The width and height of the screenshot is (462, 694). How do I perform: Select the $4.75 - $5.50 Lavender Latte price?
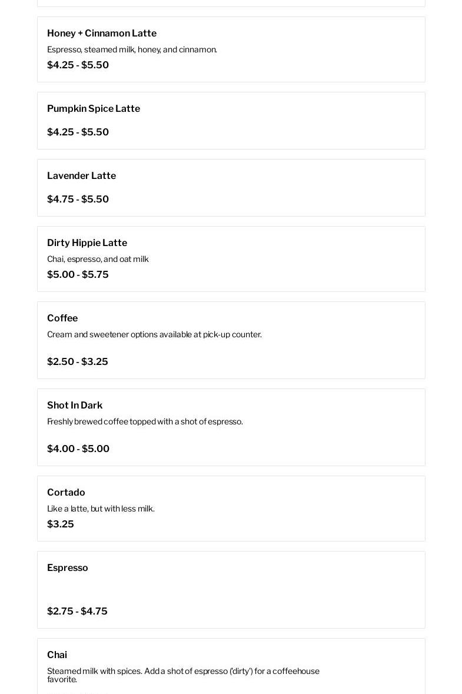(x=78, y=200)
